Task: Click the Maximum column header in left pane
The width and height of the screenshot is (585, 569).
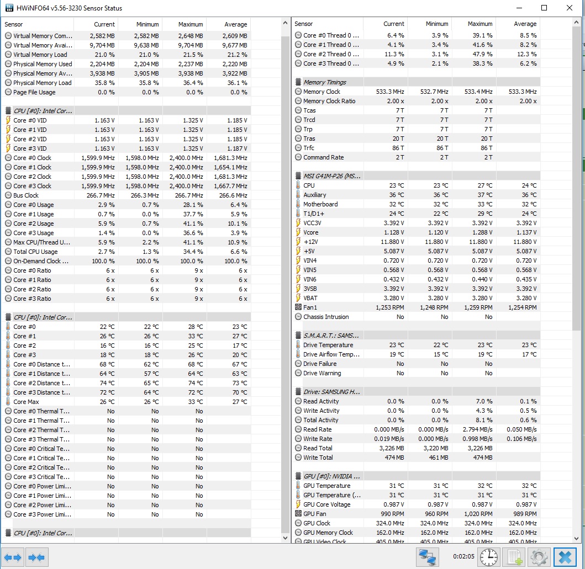Action: 191,24
